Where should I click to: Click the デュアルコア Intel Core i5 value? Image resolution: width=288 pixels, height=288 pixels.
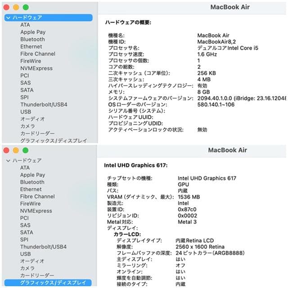click(228, 48)
